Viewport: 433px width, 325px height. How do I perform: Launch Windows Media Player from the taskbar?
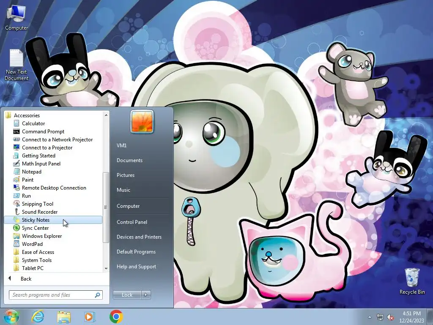pos(89,317)
